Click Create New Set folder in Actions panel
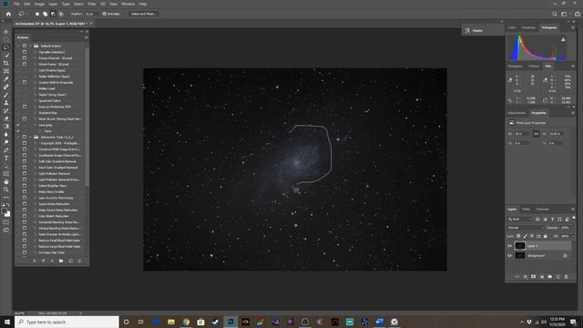Image resolution: width=583 pixels, height=328 pixels. pos(61,261)
